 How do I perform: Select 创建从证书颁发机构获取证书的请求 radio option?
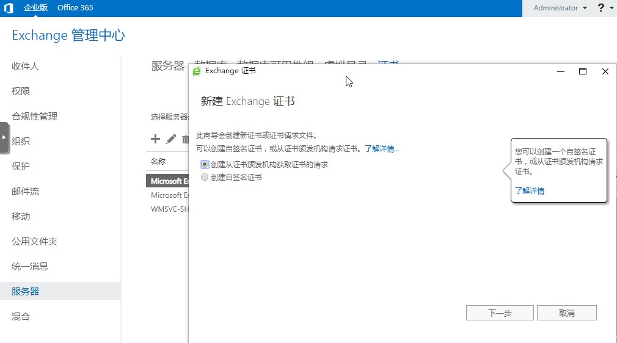(205, 164)
